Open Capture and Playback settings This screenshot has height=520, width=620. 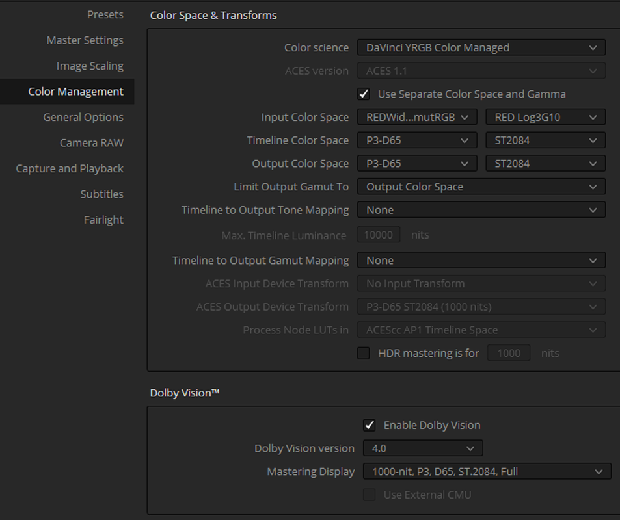70,169
